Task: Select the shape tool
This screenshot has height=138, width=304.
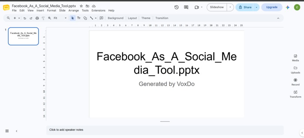Action: click(85, 18)
